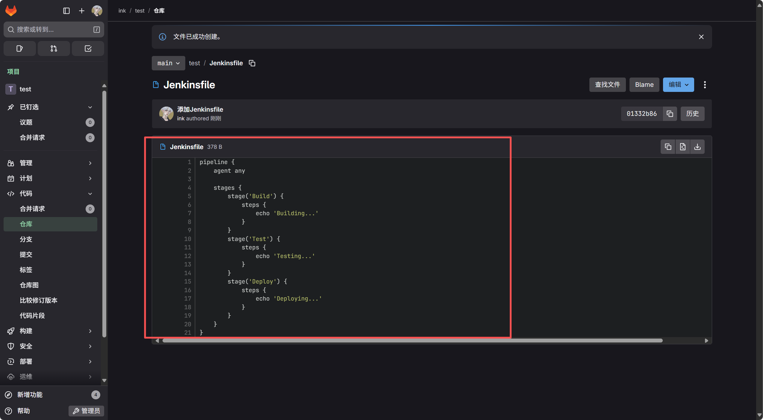Click the plus create-new icon
This screenshot has width=763, height=420.
[x=81, y=11]
